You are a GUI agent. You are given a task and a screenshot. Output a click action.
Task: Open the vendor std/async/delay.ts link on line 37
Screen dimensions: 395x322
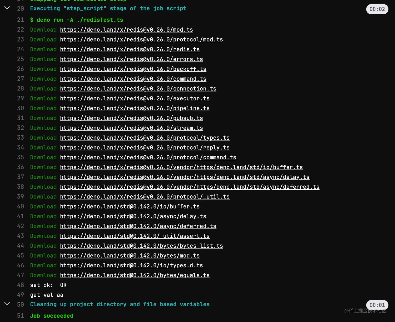point(185,177)
